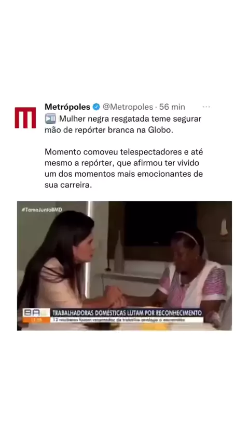Screen dimensions: 249x443
Task: Select the TRABALHADORAS DOMÉSTICAS headline banner
Action: coord(127,313)
